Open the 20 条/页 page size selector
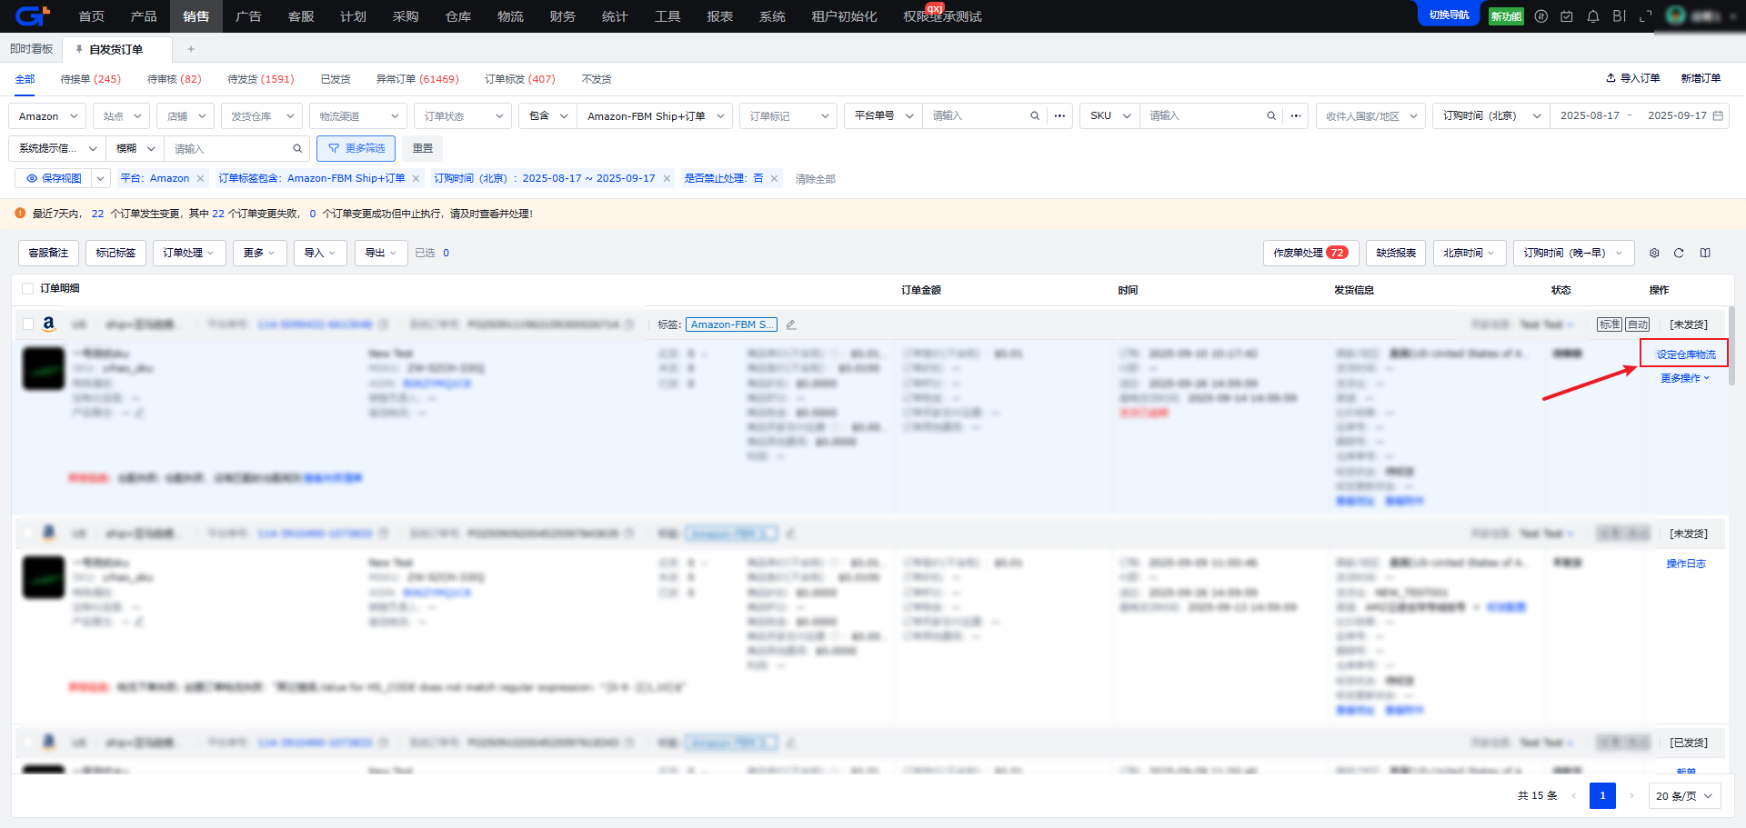 click(x=1684, y=795)
